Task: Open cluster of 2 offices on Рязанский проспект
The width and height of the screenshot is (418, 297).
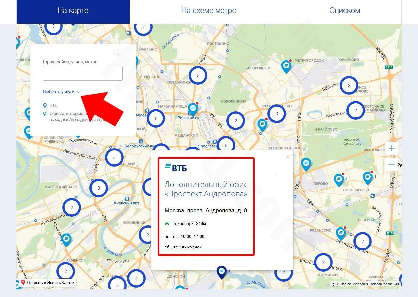Action: (x=363, y=242)
